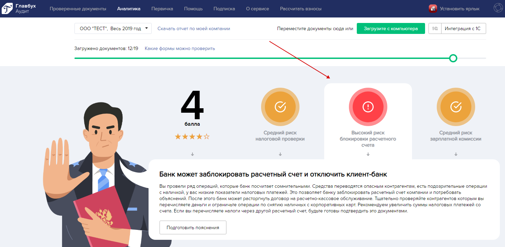Open the О сервисе page

pos(258,9)
